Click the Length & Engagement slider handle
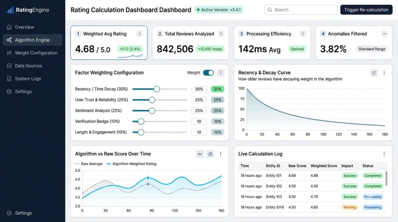This screenshot has width=398, height=222. tap(141, 132)
